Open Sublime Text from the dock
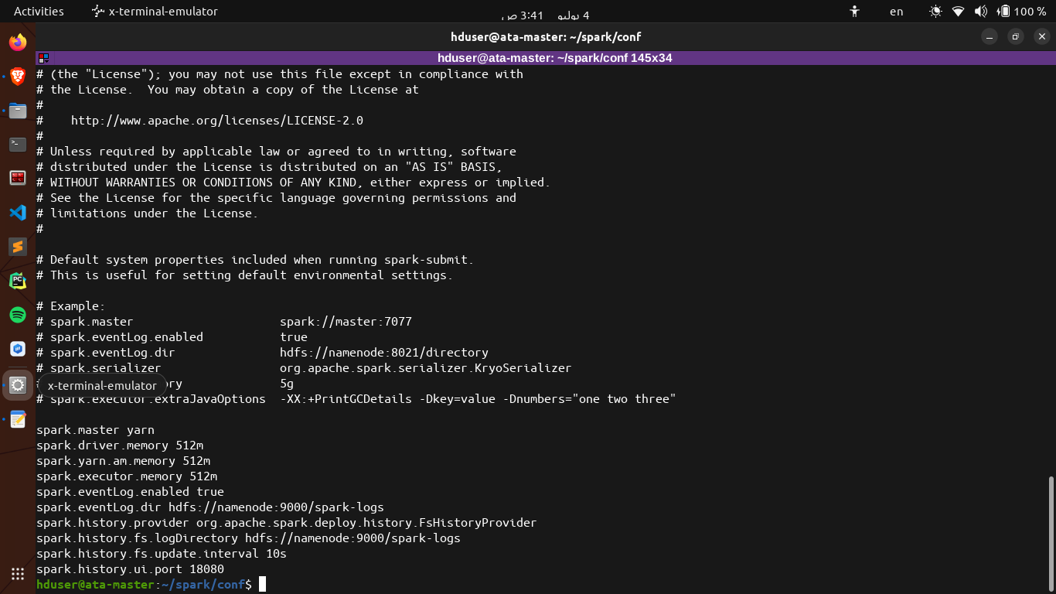 (x=17, y=247)
